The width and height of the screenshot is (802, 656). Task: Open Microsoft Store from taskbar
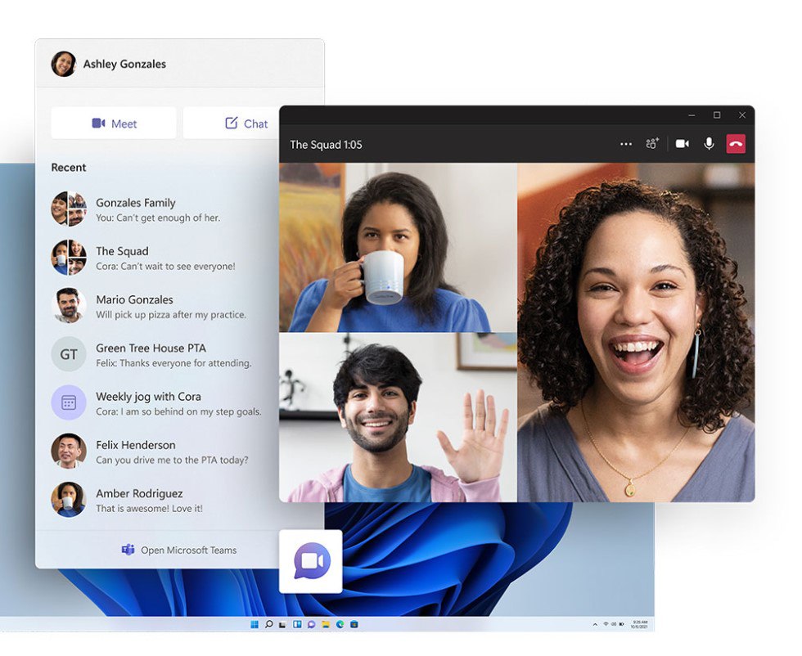point(354,624)
